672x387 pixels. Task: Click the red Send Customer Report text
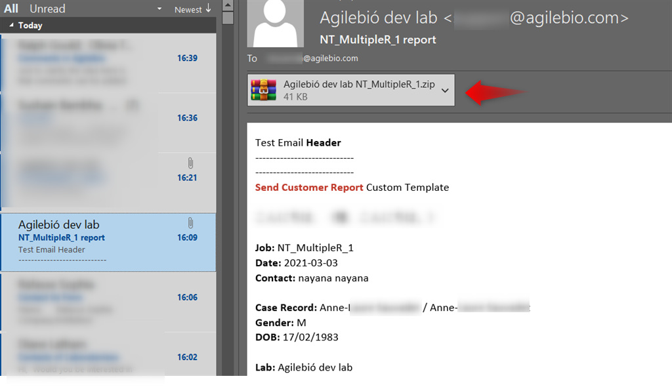(x=310, y=188)
